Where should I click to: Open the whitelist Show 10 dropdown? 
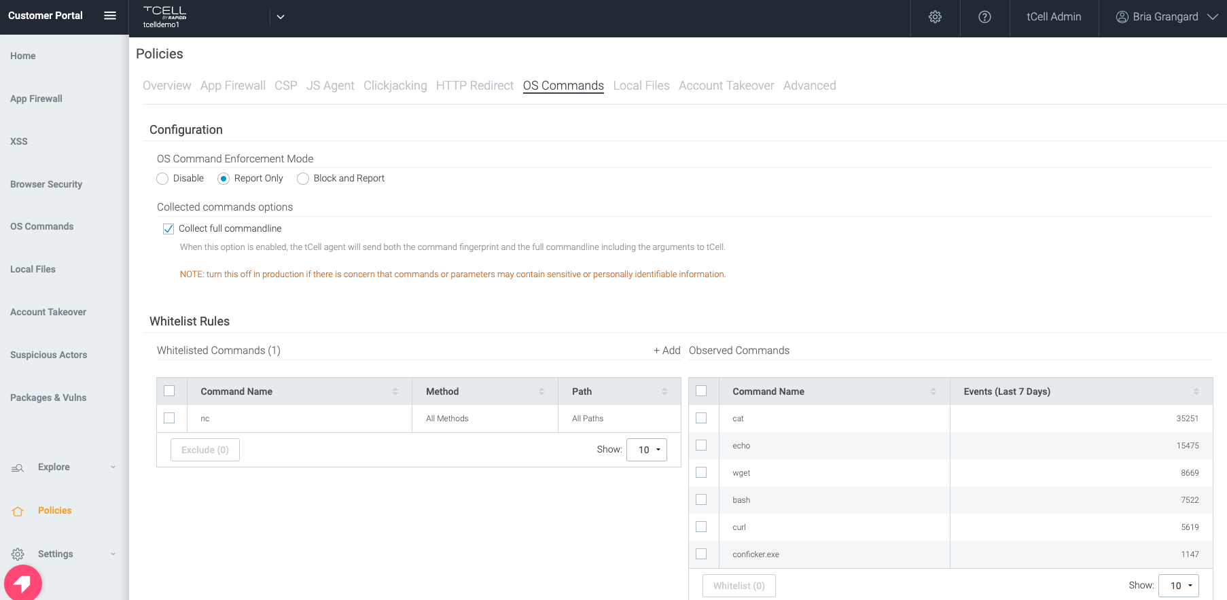[x=647, y=450]
